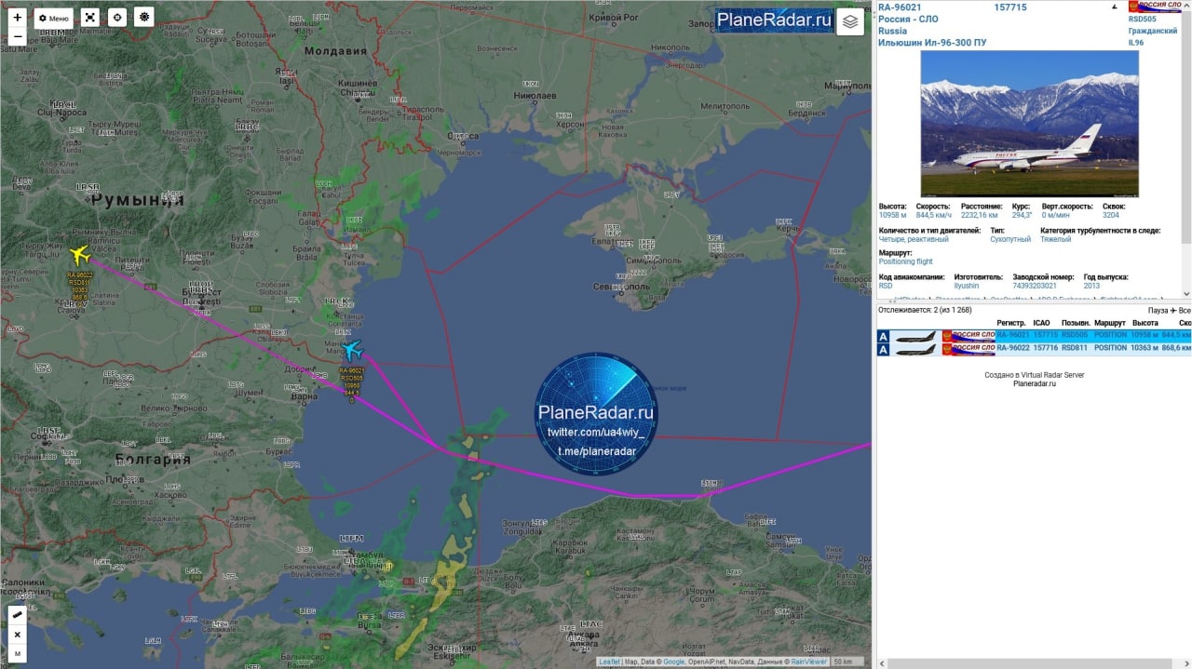1192x669 pixels.
Task: Sort list by ICAO column
Action: pos(1041,323)
